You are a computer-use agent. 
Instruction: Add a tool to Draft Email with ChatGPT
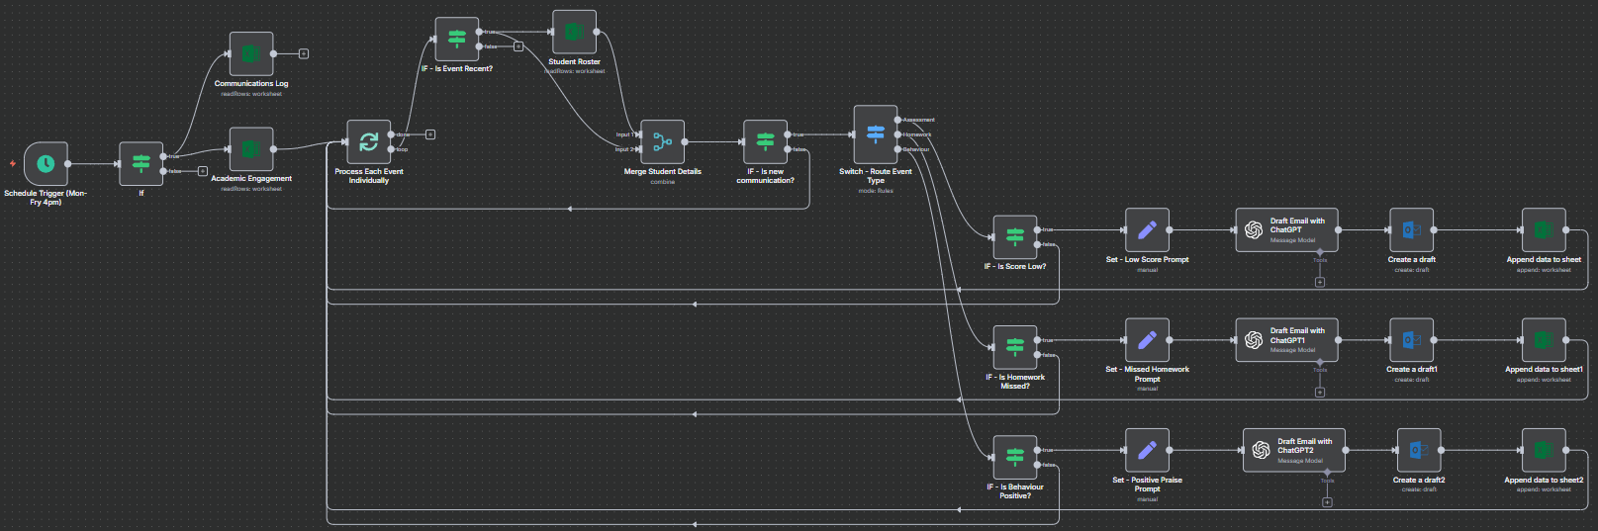pyautogui.click(x=1320, y=282)
